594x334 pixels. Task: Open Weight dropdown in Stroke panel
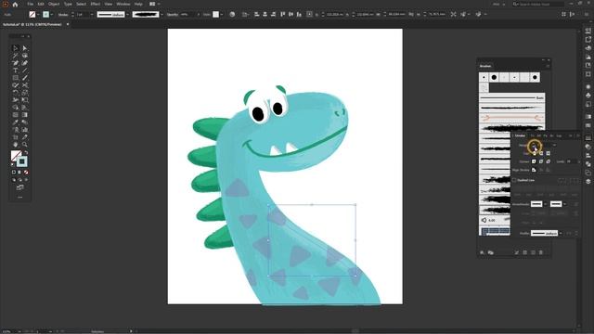(555, 145)
